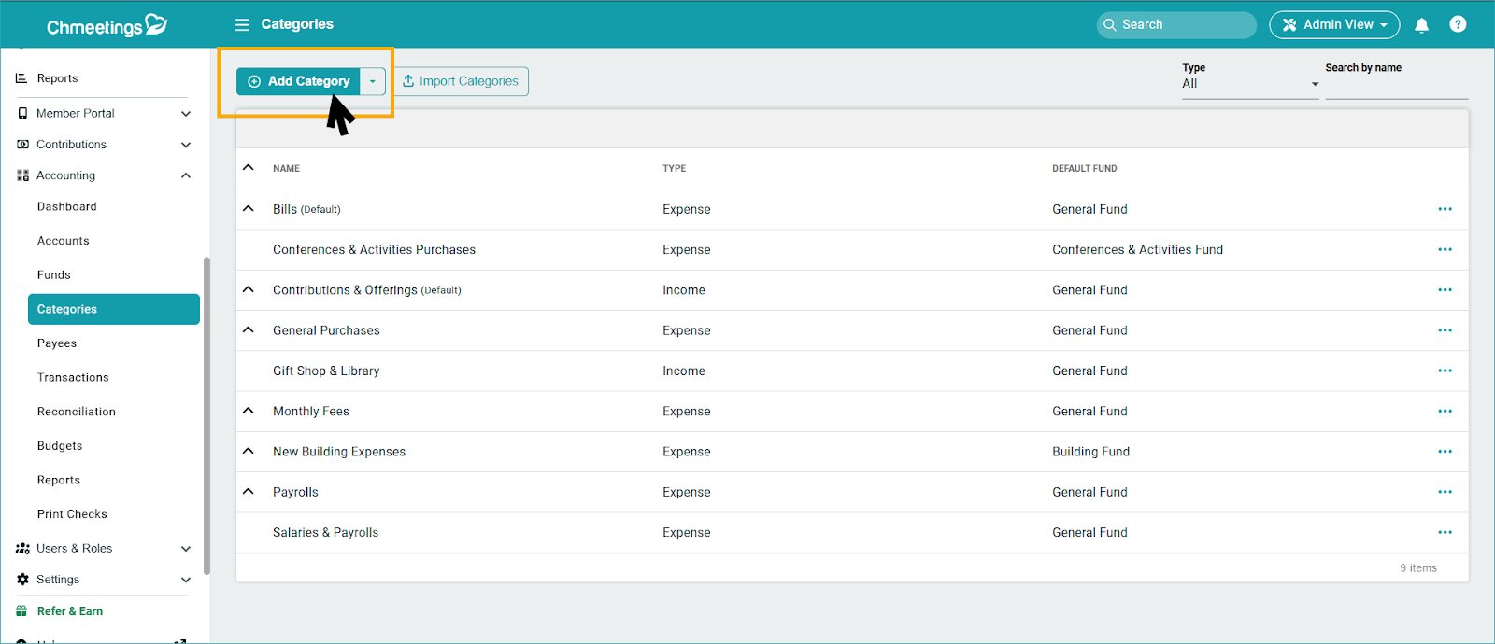Viewport: 1495px width, 644px height.
Task: Collapse all rows using header chevron
Action: click(x=249, y=168)
